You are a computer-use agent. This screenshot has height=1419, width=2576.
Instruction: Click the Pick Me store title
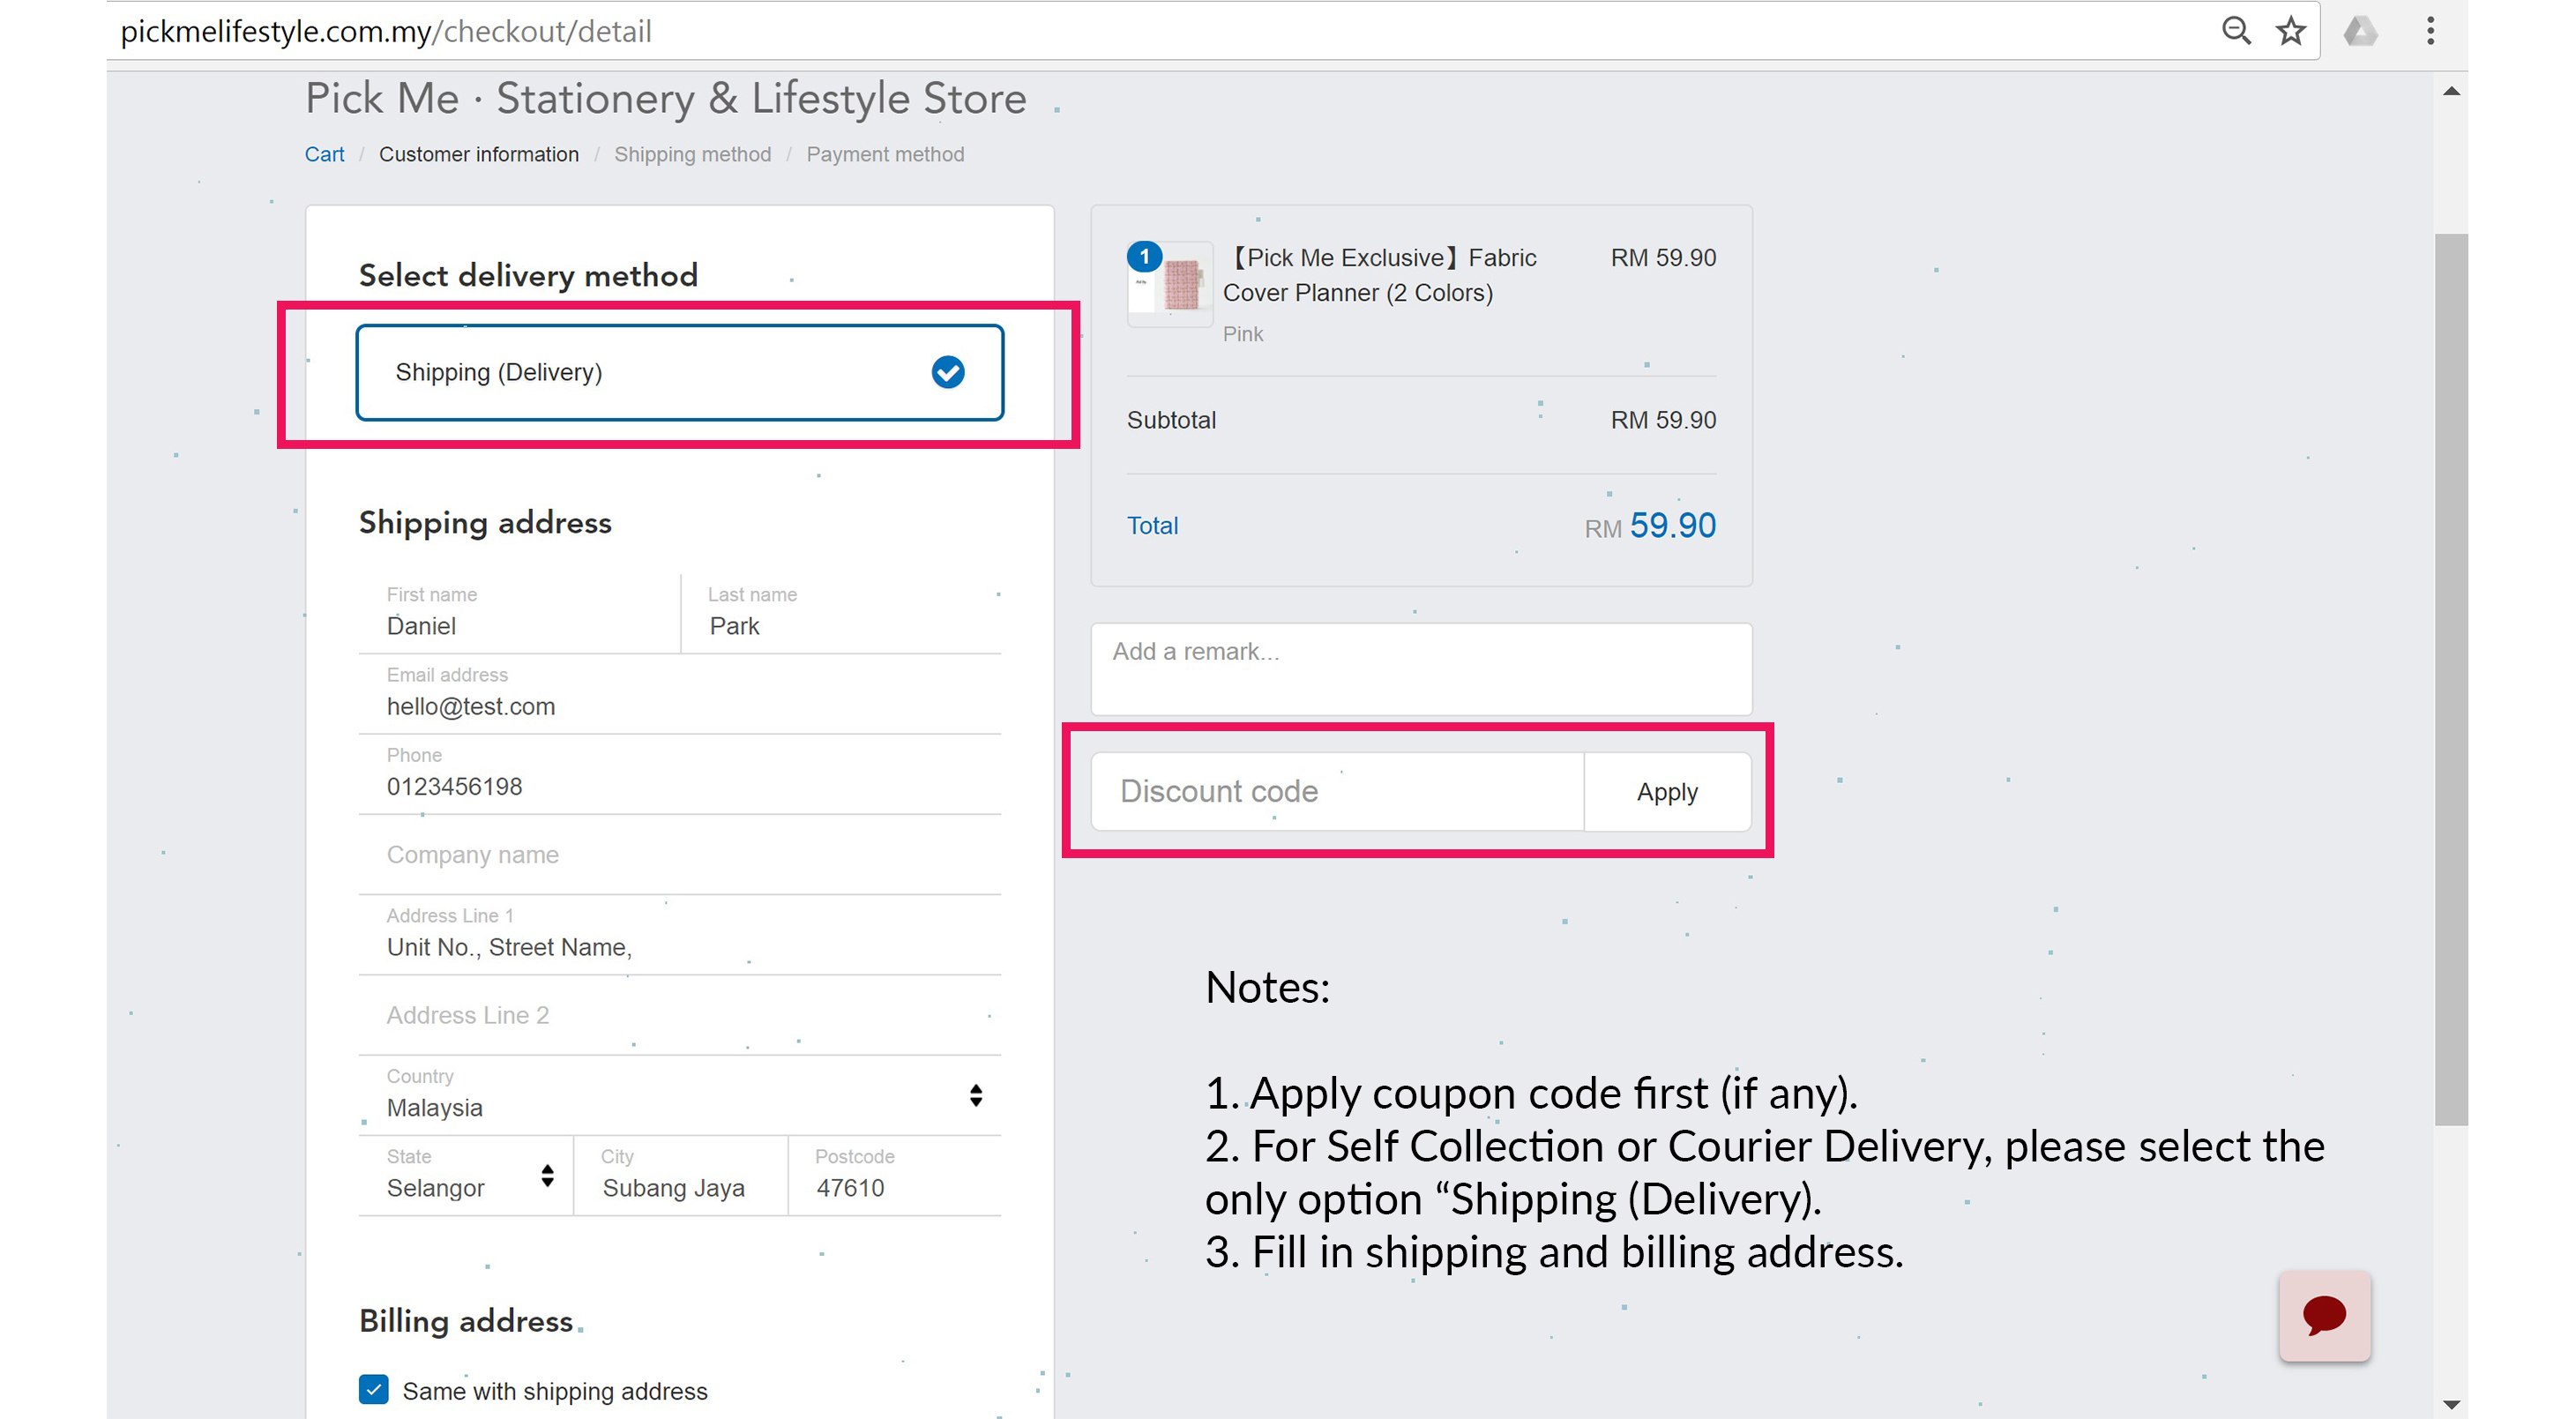[x=665, y=98]
